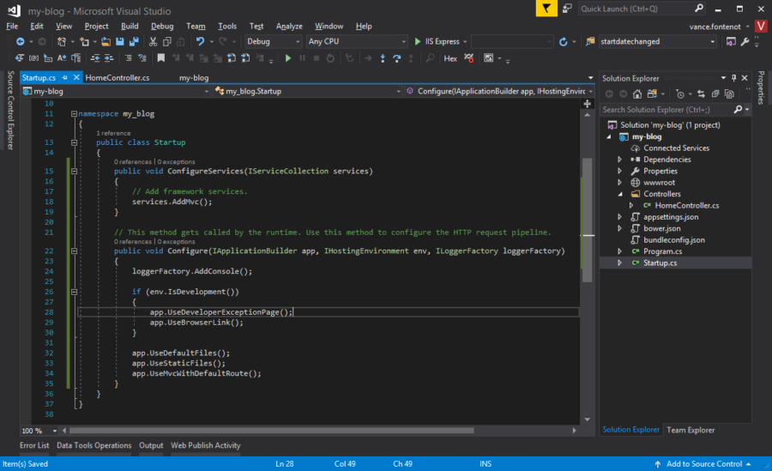The image size is (772, 471).
Task: Open the Debug menu
Action: (x=162, y=26)
